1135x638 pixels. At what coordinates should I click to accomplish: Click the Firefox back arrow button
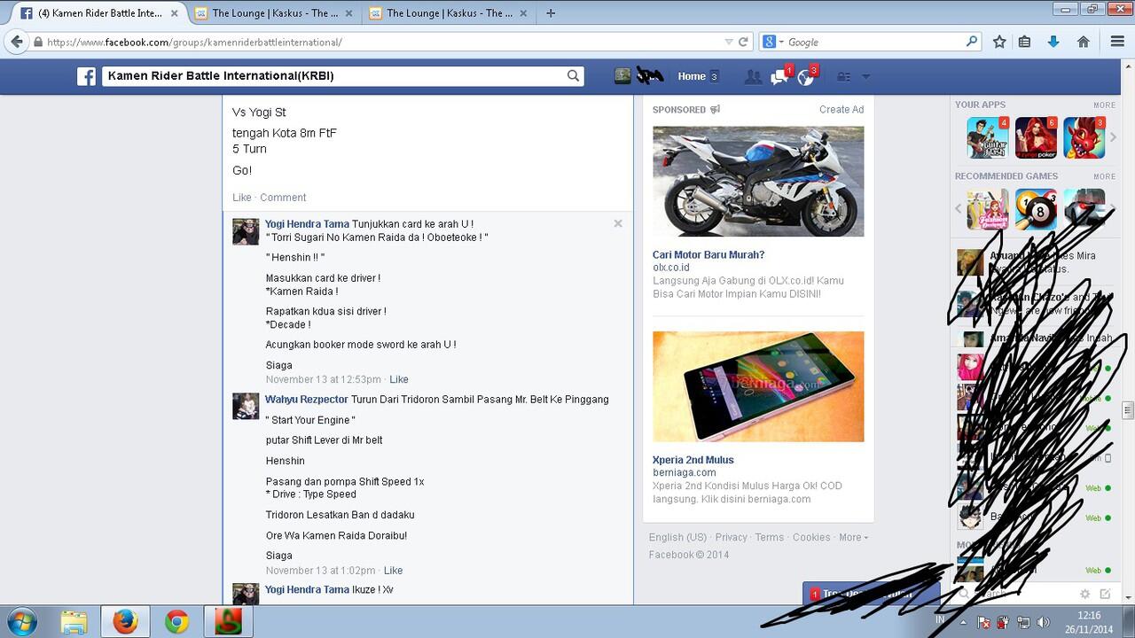[16, 42]
